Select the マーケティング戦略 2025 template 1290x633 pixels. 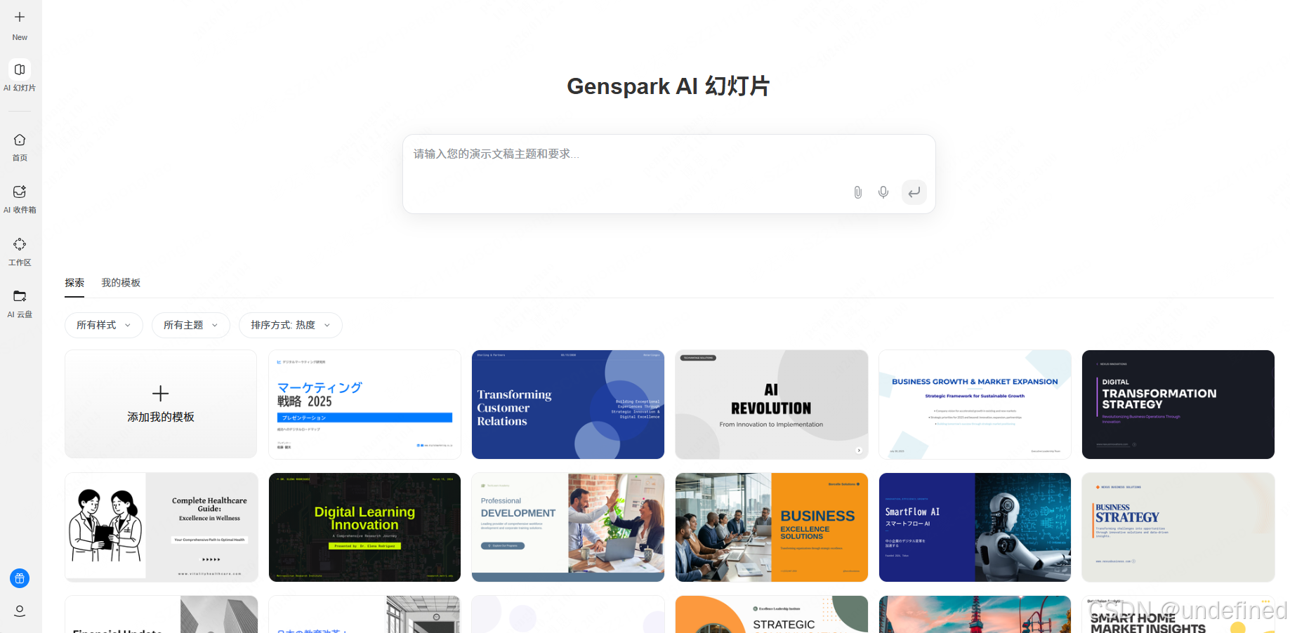[x=364, y=404]
